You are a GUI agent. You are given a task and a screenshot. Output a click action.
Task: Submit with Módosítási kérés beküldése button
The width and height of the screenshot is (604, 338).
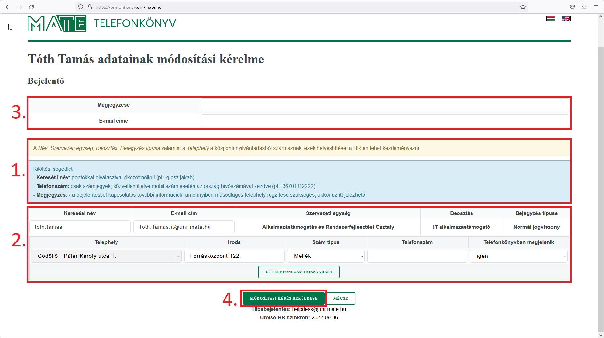(x=283, y=298)
